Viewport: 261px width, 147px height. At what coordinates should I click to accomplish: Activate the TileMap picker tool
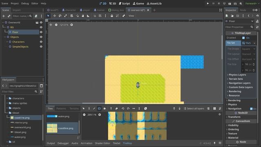[x=111, y=109]
